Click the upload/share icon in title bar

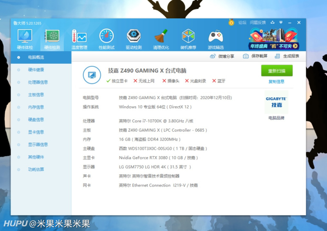(273, 22)
